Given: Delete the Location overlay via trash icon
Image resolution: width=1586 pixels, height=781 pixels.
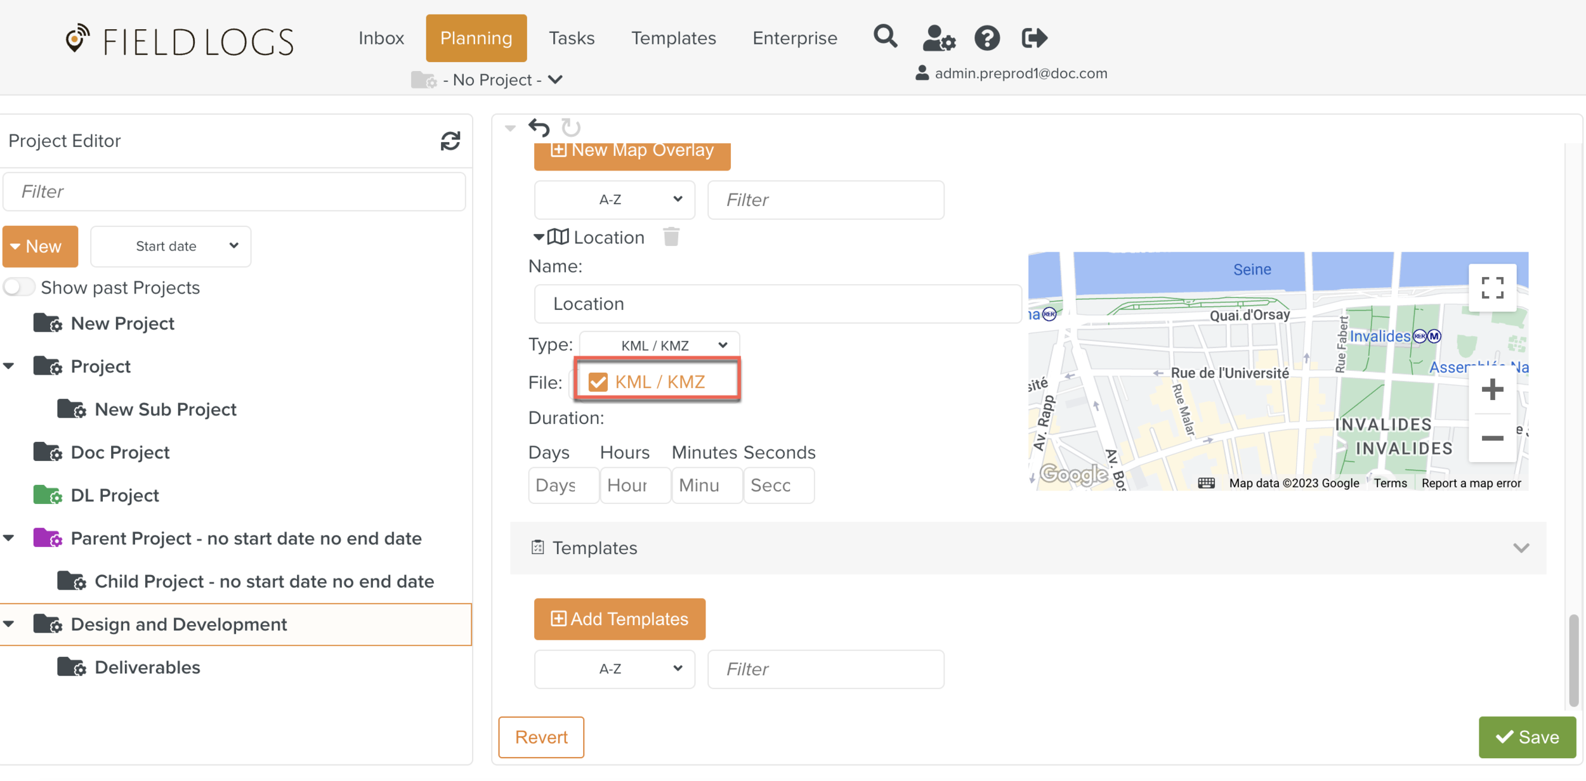Looking at the screenshot, I should (671, 237).
